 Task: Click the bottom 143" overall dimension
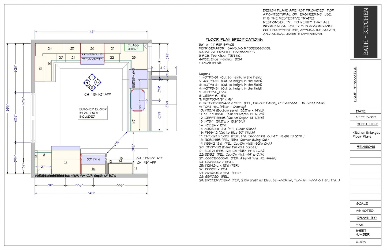91,193
